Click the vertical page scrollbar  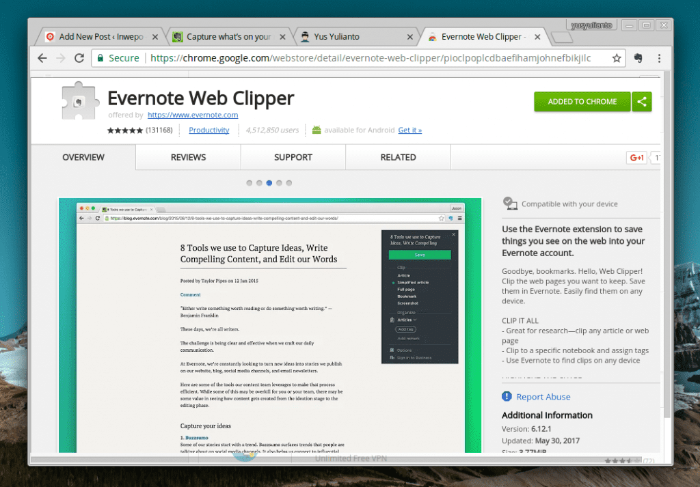pos(667,245)
